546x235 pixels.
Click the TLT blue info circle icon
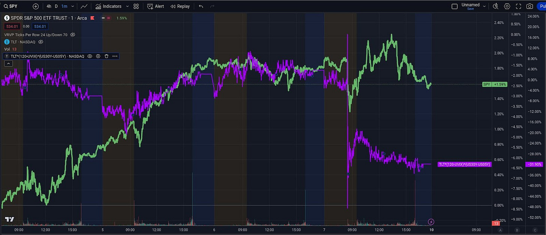point(6,42)
